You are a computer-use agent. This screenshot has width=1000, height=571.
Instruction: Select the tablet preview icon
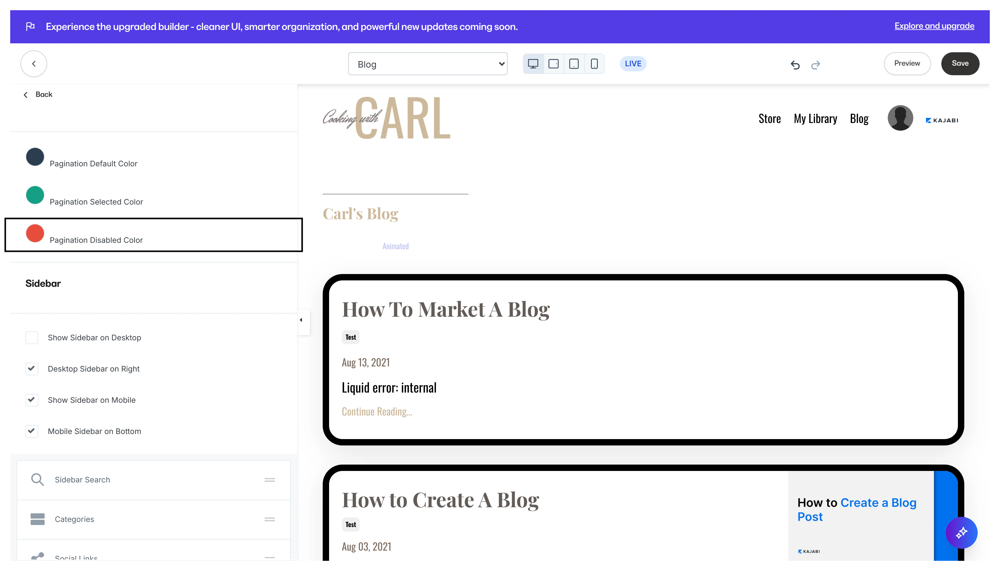click(x=574, y=63)
